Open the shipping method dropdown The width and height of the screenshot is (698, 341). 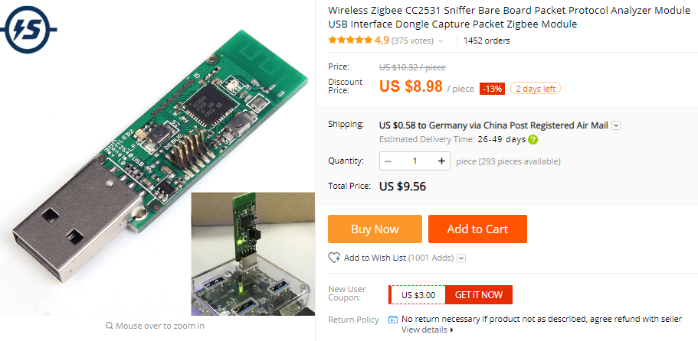[x=616, y=125]
